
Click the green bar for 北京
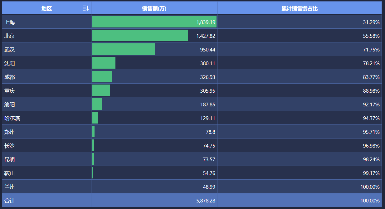140,36
